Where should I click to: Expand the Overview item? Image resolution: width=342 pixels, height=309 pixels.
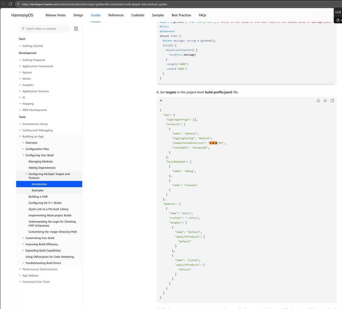(31, 143)
